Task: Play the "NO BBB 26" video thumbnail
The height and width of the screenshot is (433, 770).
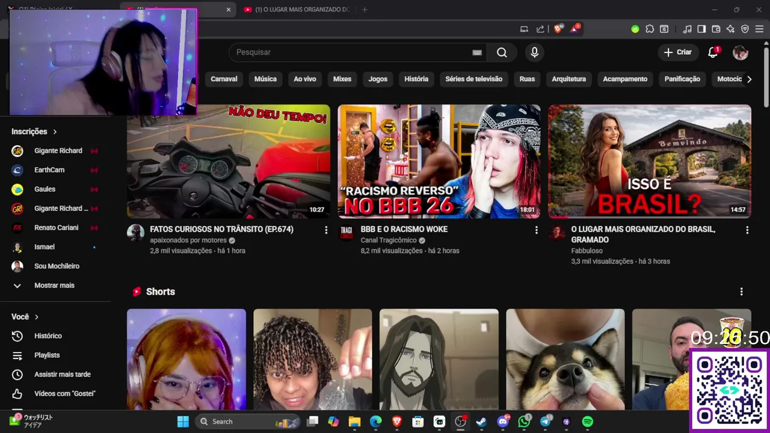Action: [439, 161]
